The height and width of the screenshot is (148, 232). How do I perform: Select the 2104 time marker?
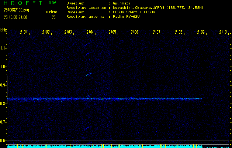[90, 32]
